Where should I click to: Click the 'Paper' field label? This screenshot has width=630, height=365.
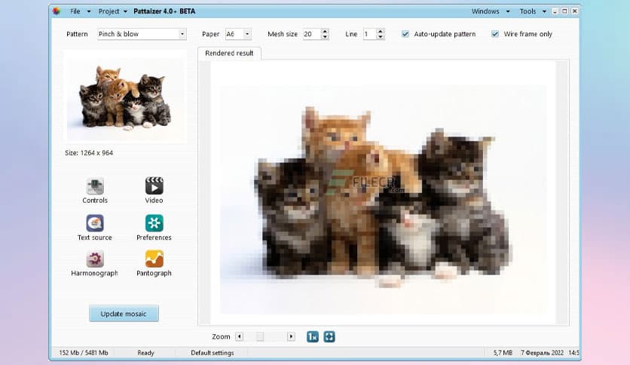pyautogui.click(x=210, y=34)
